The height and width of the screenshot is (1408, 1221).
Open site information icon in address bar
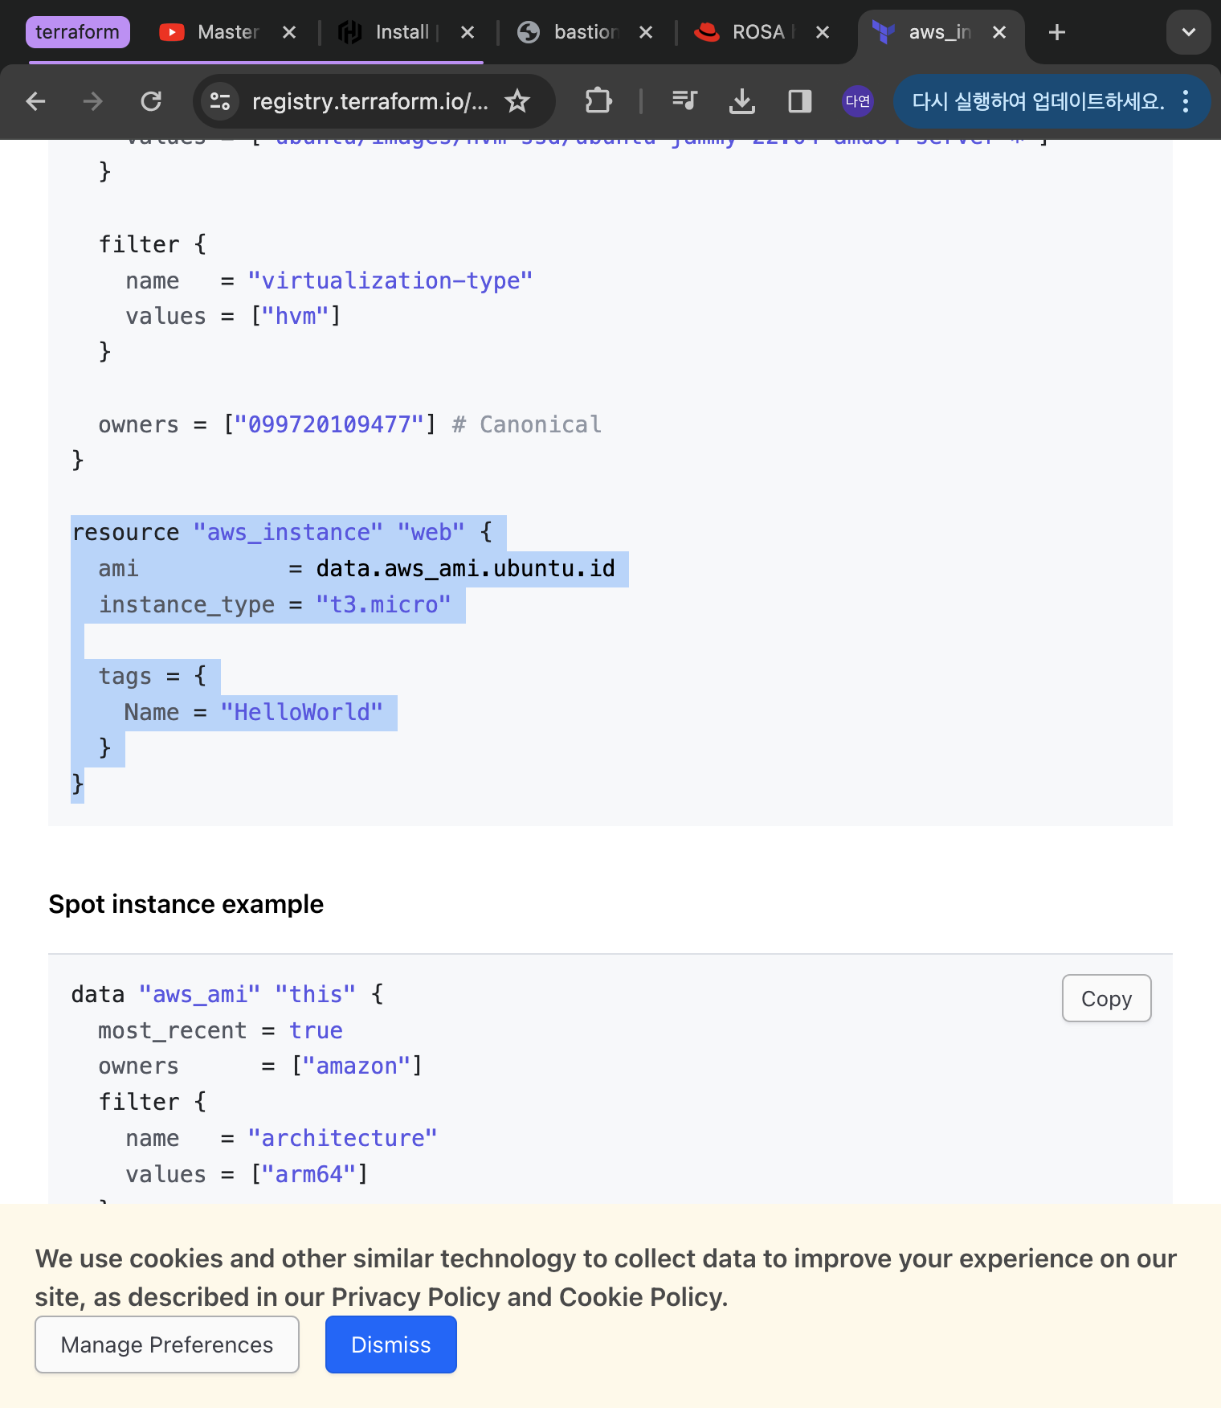[219, 101]
